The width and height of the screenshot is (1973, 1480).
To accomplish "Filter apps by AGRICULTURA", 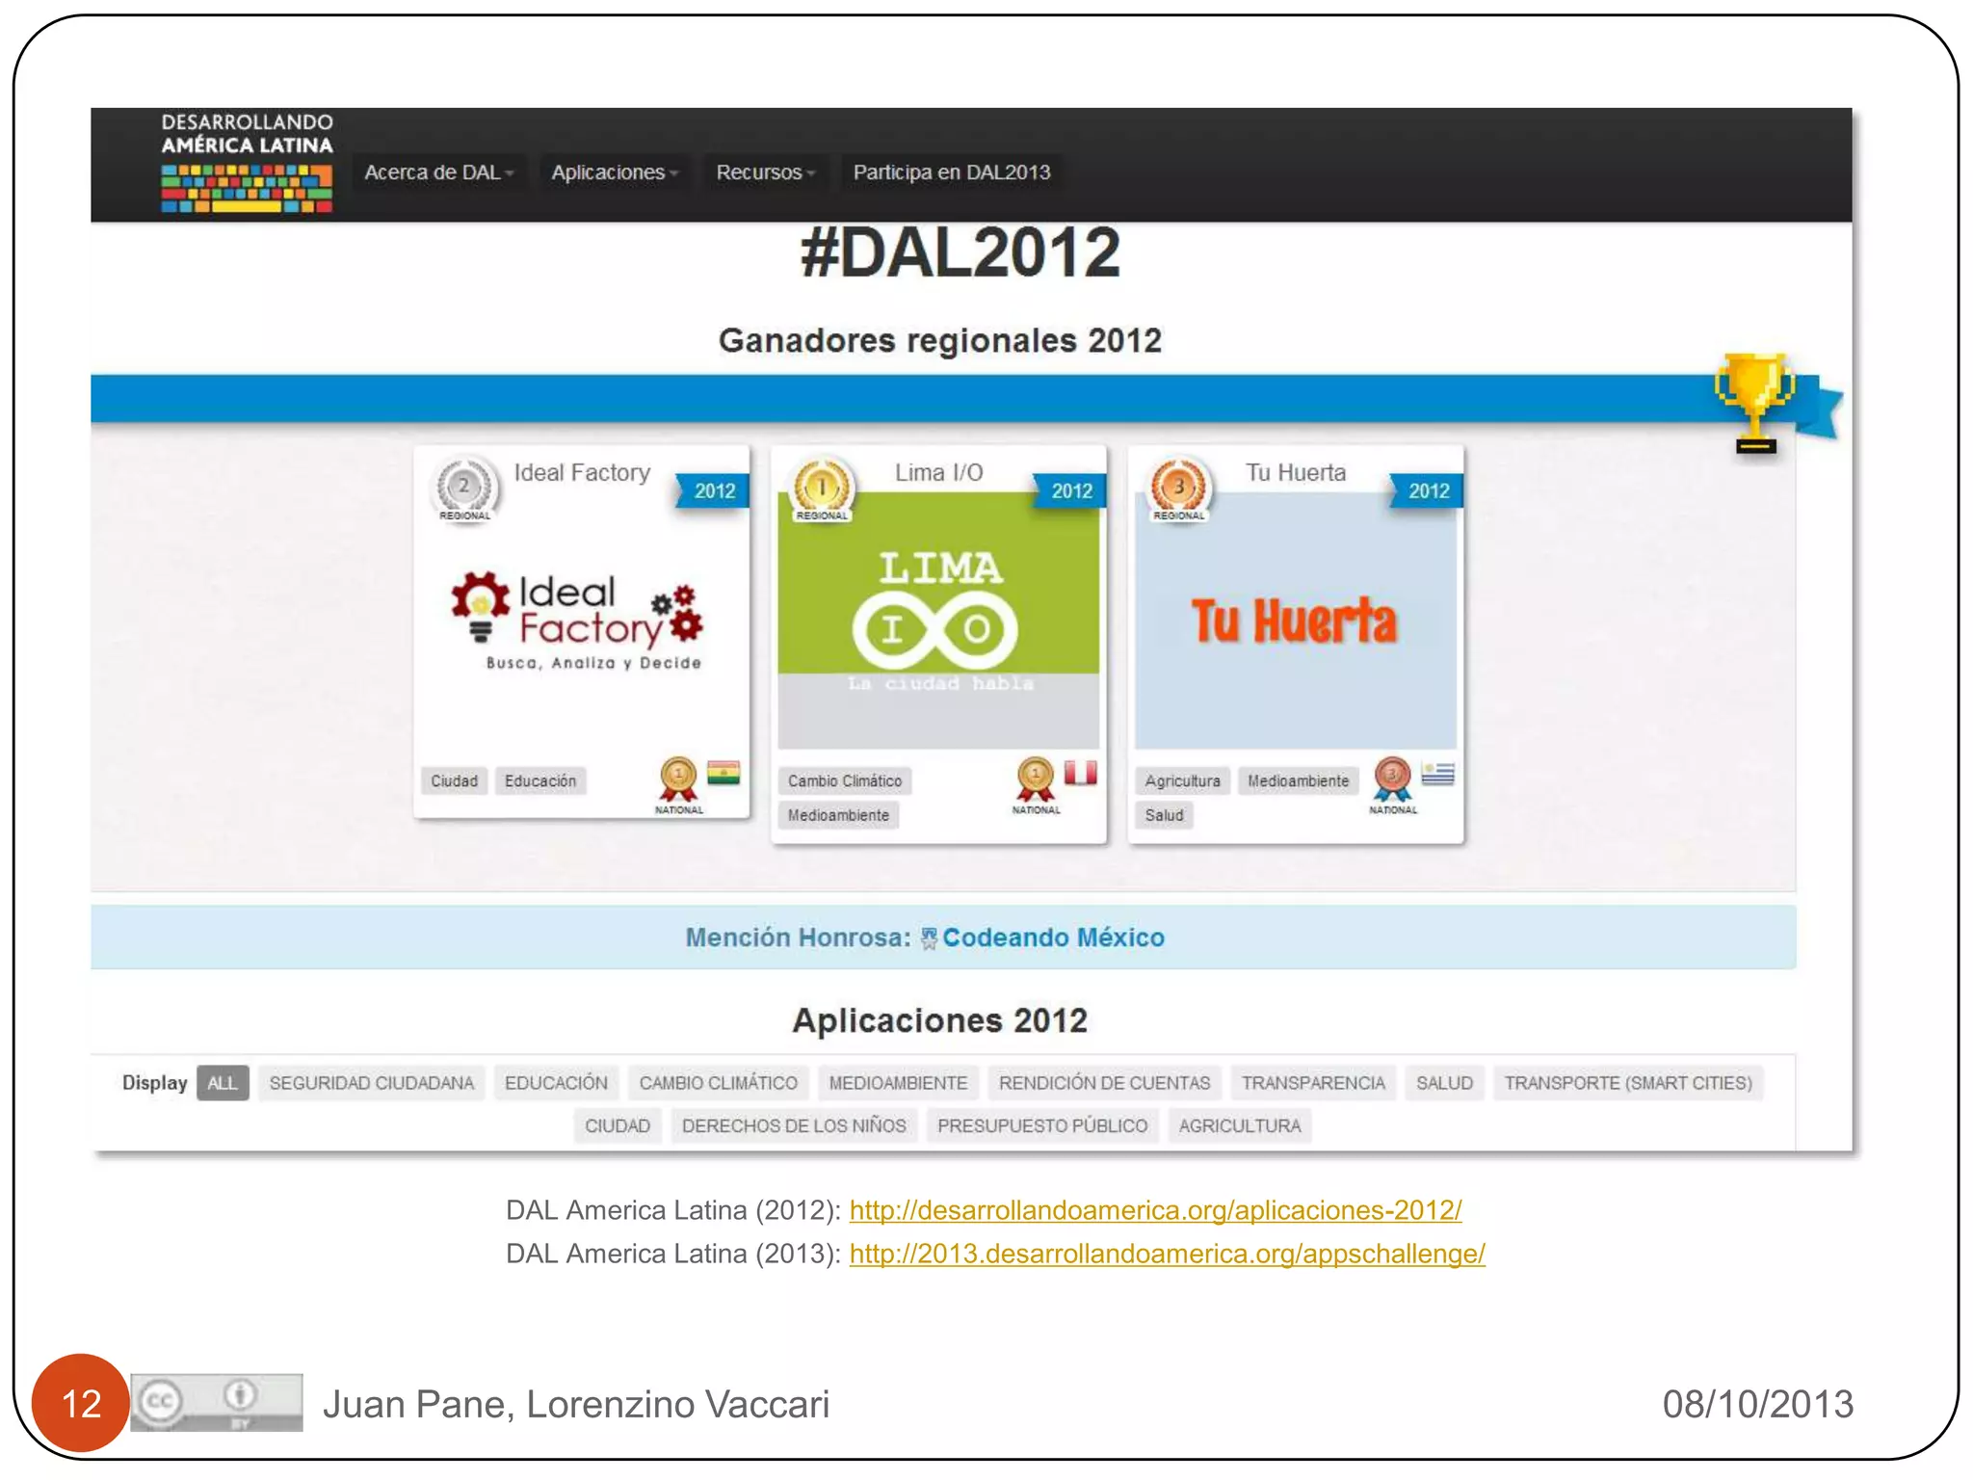I will pos(1240,1125).
